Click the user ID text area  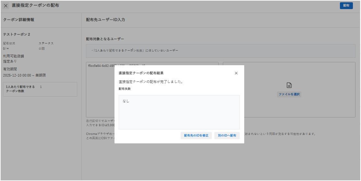coord(152,90)
